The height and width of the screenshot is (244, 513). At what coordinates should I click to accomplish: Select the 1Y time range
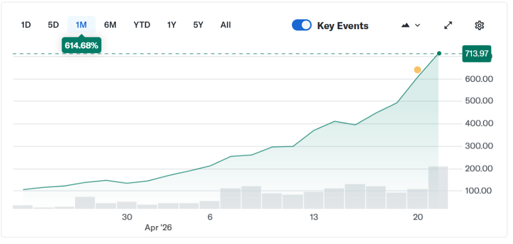[x=171, y=25]
